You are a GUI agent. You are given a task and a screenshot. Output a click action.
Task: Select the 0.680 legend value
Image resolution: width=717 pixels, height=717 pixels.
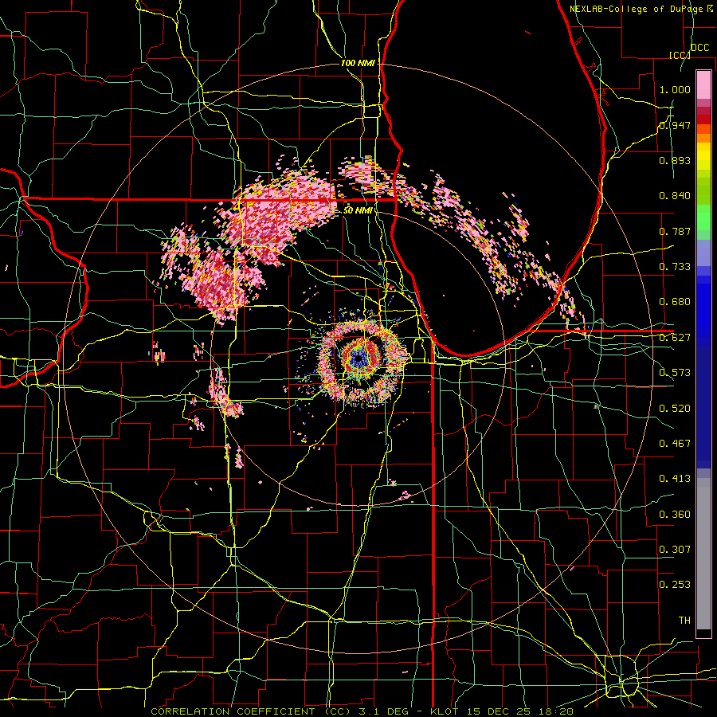[675, 302]
